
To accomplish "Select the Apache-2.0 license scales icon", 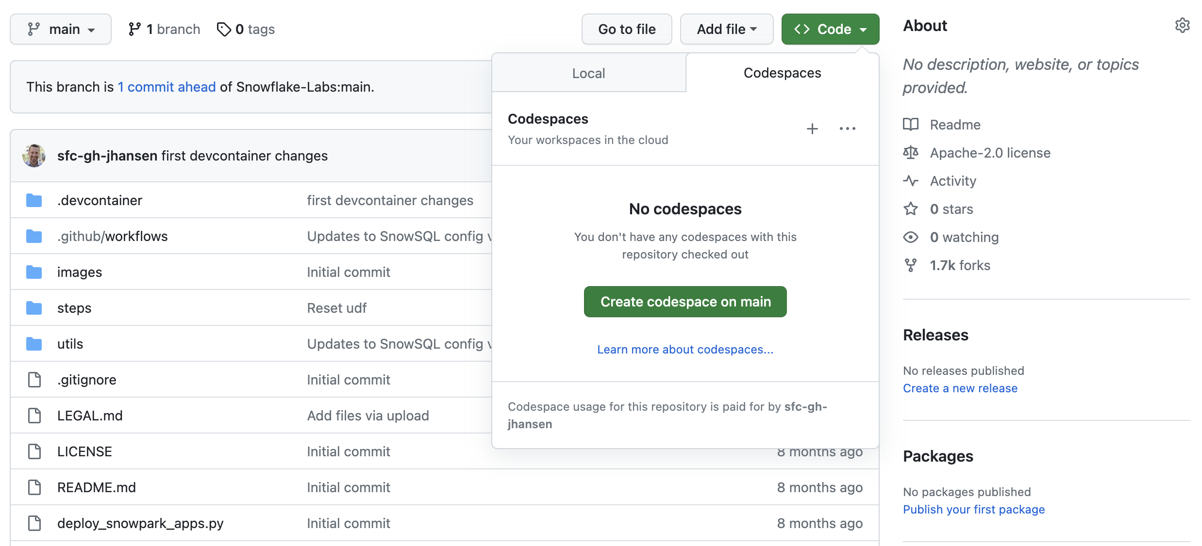I will (x=912, y=153).
